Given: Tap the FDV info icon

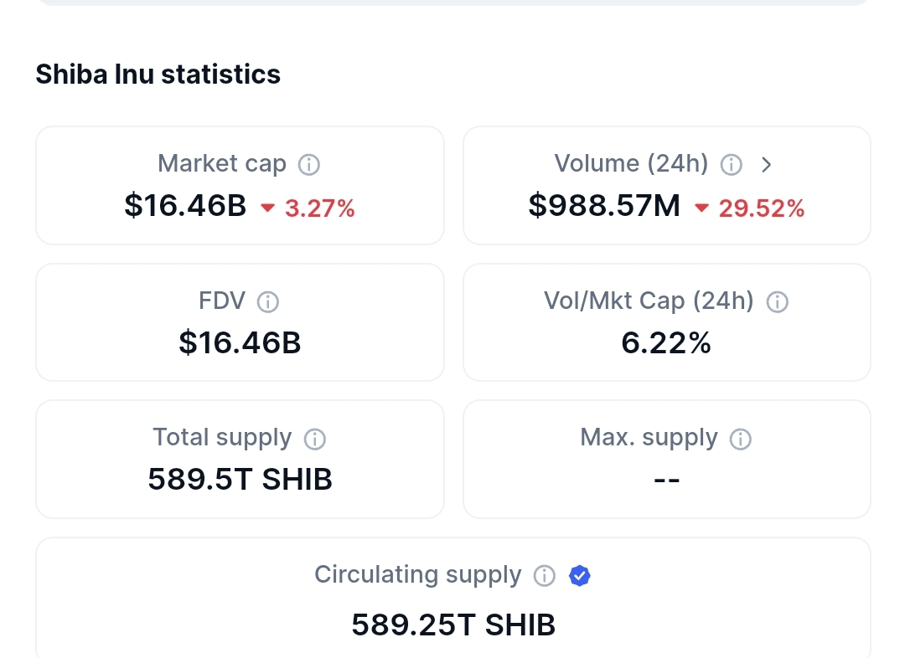Looking at the screenshot, I should [x=268, y=301].
